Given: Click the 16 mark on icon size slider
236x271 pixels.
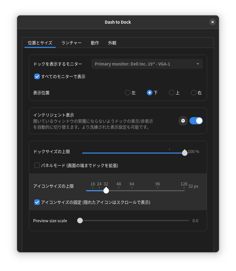Looking at the screenshot, I should (93, 184).
